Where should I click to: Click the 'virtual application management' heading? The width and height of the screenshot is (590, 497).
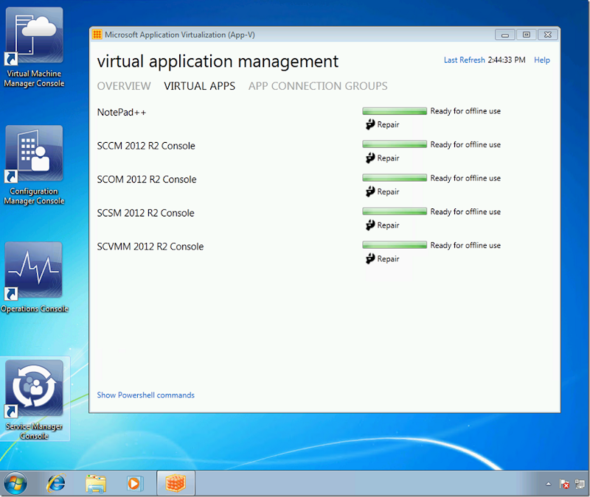point(218,61)
